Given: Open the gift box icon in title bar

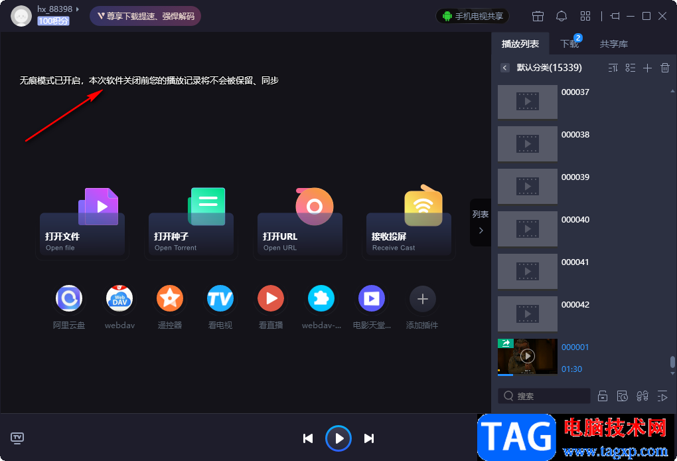Looking at the screenshot, I should point(538,16).
